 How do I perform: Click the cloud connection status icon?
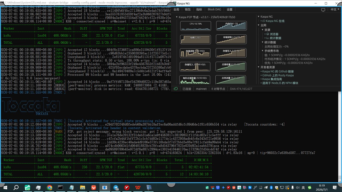tap(176, 89)
